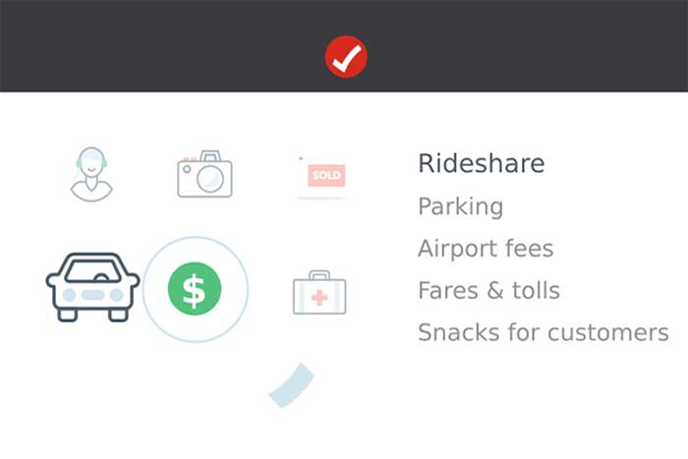Select the Parking expense item
688x459 pixels.
click(460, 206)
